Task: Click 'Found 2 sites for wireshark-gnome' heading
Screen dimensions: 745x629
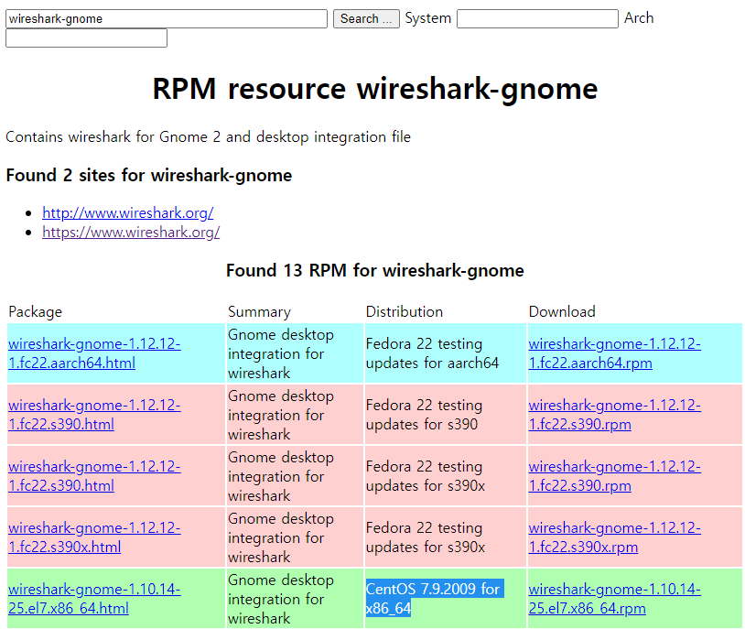Action: click(x=148, y=176)
